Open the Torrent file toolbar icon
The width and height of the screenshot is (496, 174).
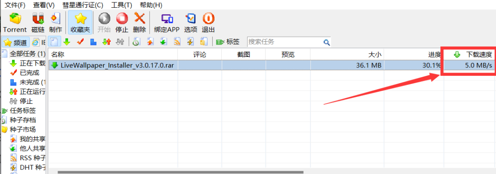(x=15, y=22)
